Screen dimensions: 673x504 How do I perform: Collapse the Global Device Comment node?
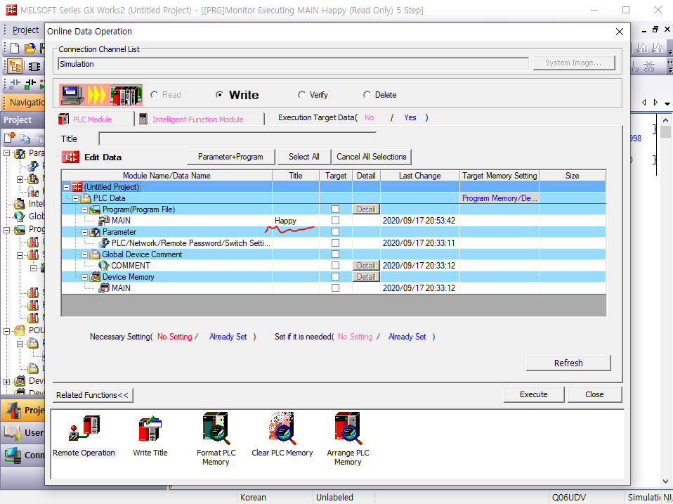click(x=84, y=254)
